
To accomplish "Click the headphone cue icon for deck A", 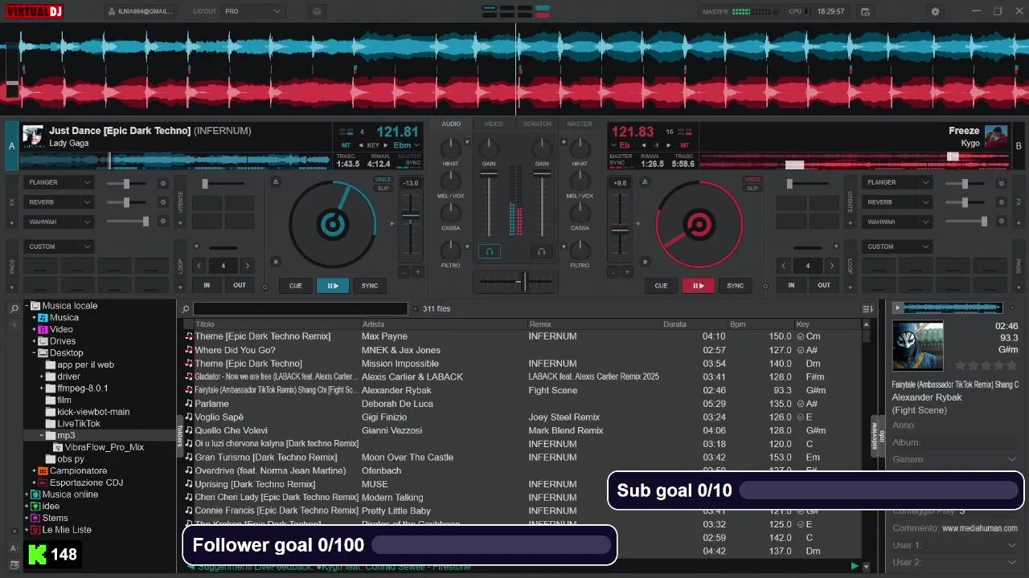I will coord(489,251).
